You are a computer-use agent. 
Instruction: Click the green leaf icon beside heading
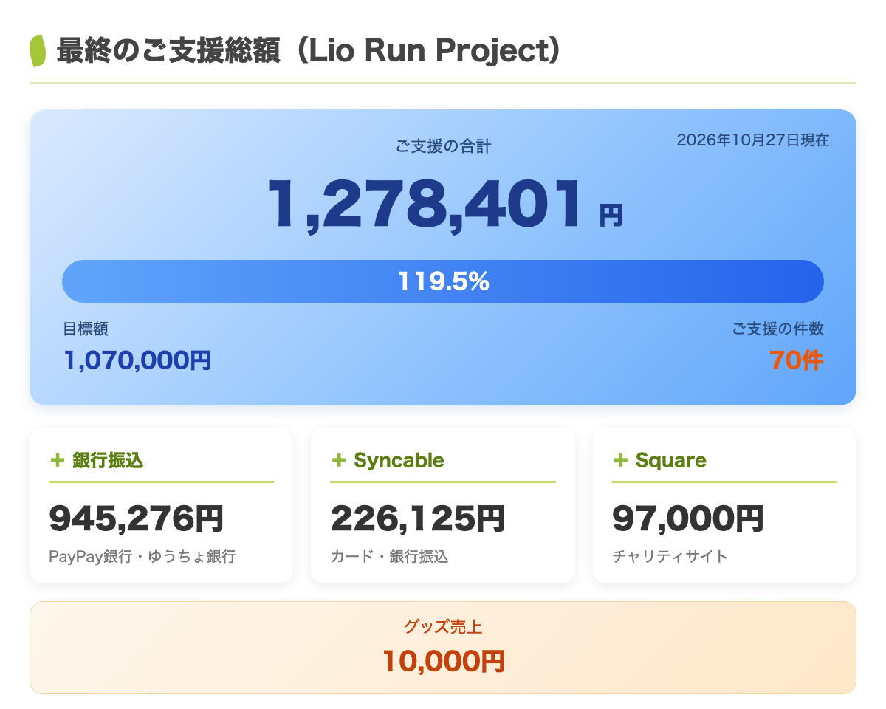coord(38,51)
